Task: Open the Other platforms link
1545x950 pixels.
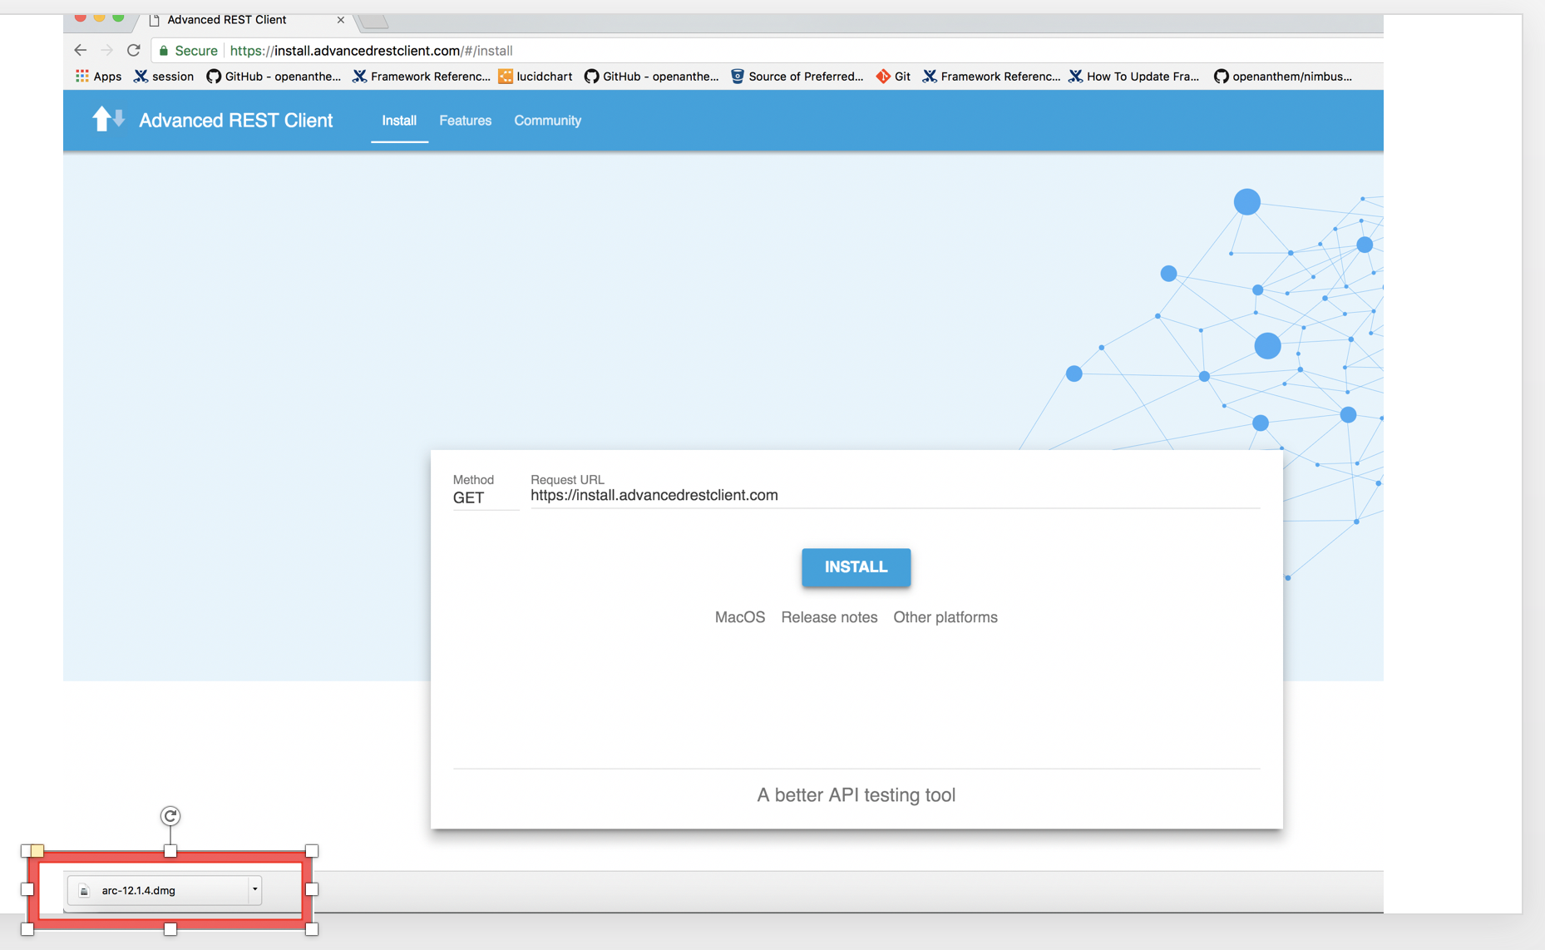Action: pos(945,617)
